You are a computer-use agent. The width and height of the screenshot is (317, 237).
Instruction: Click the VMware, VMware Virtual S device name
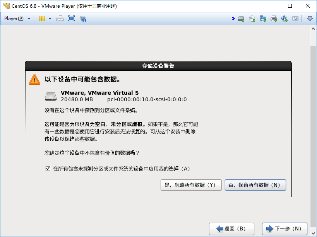(x=100, y=93)
